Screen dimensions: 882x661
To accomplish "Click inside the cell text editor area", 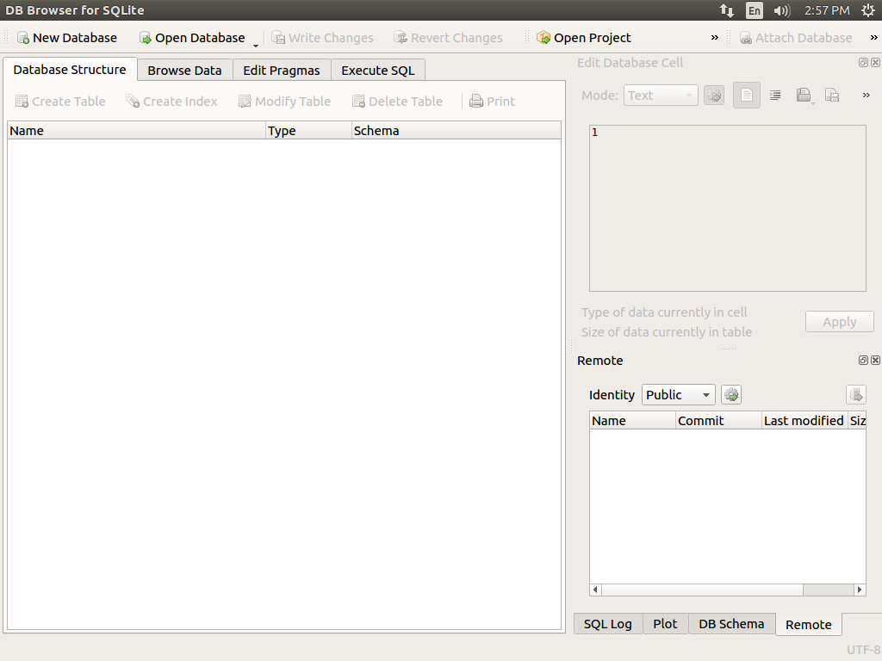I will click(727, 208).
